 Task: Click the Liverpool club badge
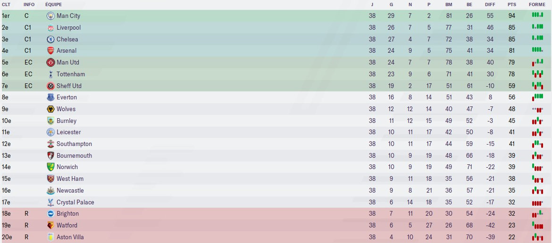(x=50, y=28)
